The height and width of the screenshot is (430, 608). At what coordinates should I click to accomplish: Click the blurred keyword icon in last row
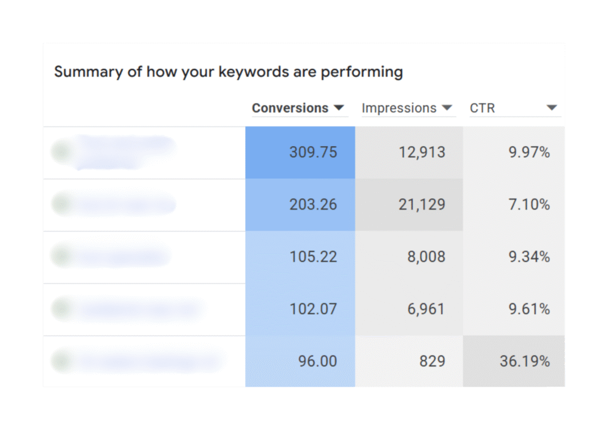pos(61,360)
